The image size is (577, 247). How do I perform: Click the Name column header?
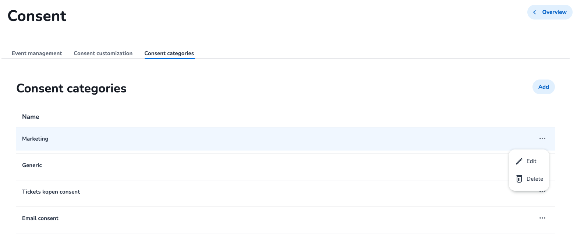click(x=31, y=117)
